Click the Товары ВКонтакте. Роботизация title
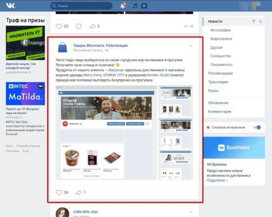This screenshot has height=217, width=272. pos(100,46)
